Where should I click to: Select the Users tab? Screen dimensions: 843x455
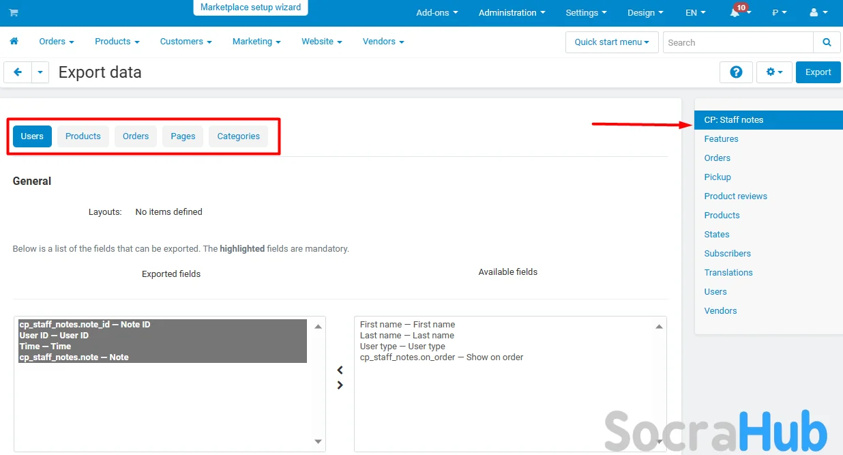(32, 136)
